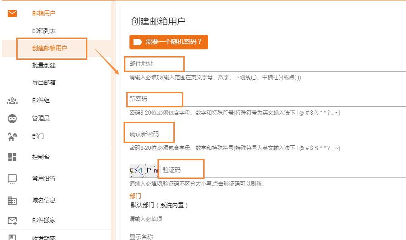This screenshot has height=240, width=406.
Task: Click the domain info building icon
Action: pos(12,201)
